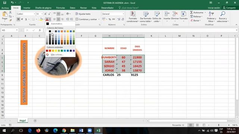Open the Datos tab

coord(72,8)
